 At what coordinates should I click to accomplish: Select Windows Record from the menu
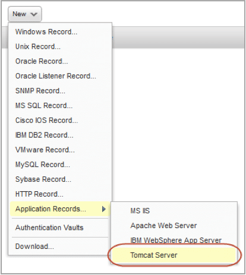tap(46, 32)
